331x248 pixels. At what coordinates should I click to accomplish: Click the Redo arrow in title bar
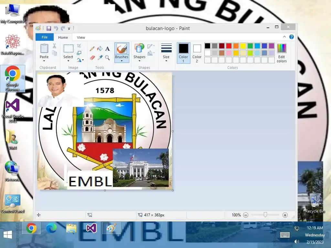tap(63, 28)
